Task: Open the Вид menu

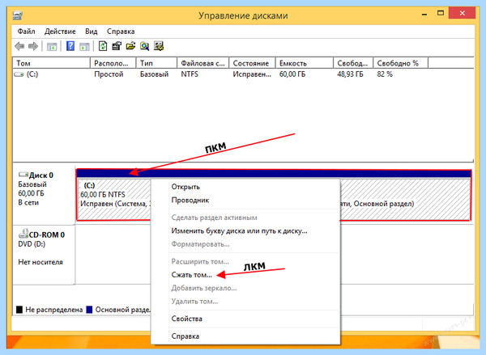Action: pyautogui.click(x=92, y=32)
